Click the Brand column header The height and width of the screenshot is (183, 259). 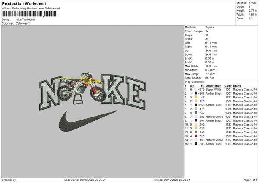point(237,86)
